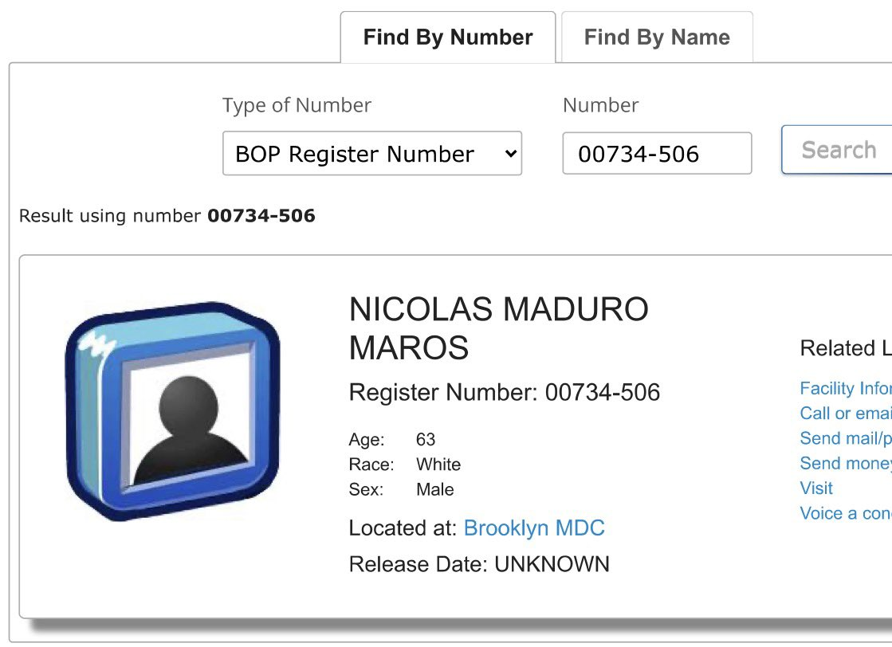Screen dimensions: 892x647
Task: Open the Find By Name tab
Action: (657, 37)
